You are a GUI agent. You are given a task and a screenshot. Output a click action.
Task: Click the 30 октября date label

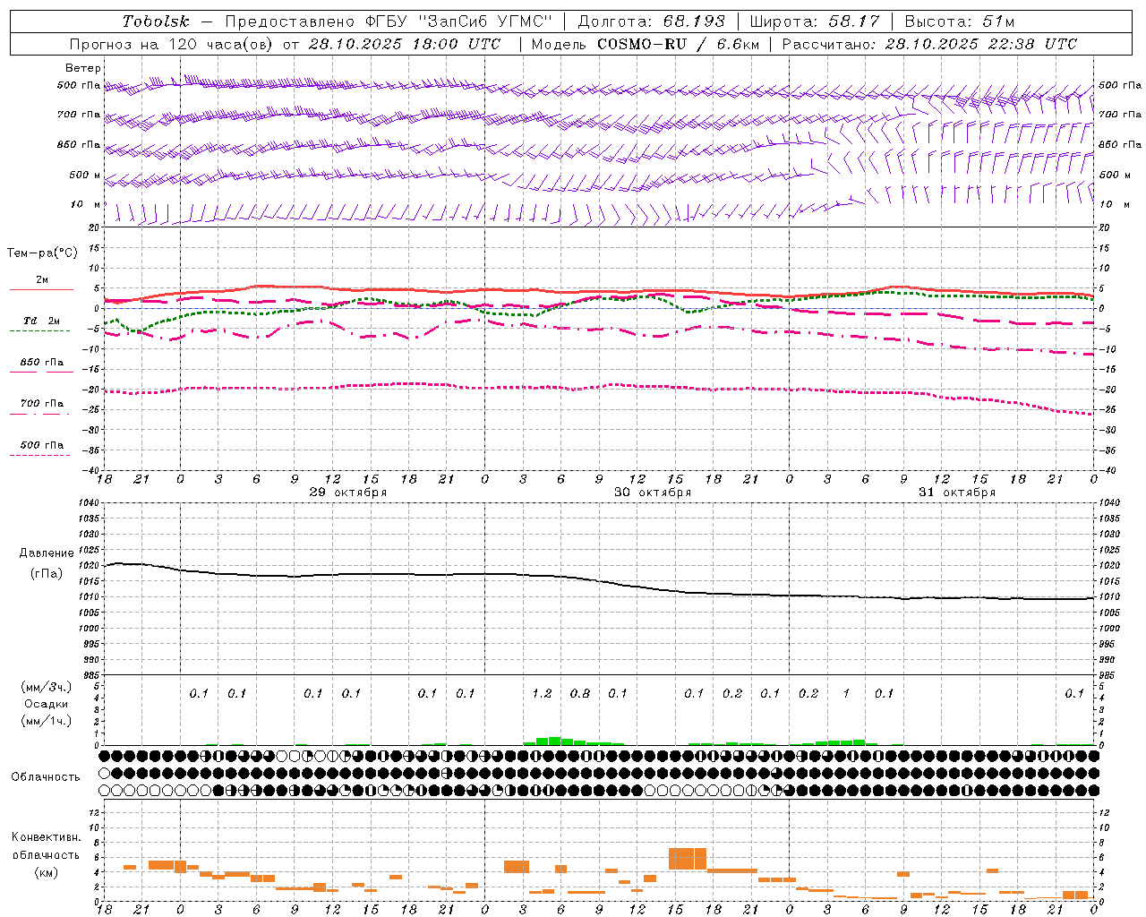tap(653, 493)
